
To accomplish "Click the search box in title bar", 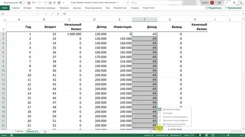I will click(153, 3).
